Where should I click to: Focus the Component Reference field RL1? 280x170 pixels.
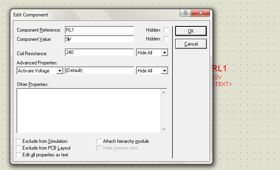pos(99,30)
